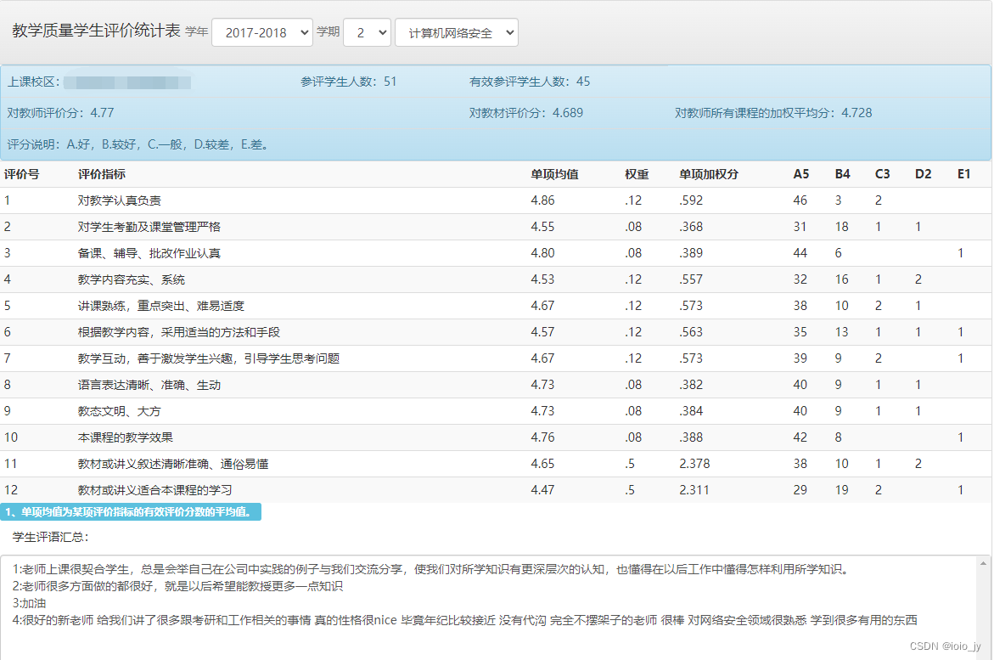994x660 pixels.
Task: Select row 教学互动，善于激发学生兴趣
Action: click(497, 358)
